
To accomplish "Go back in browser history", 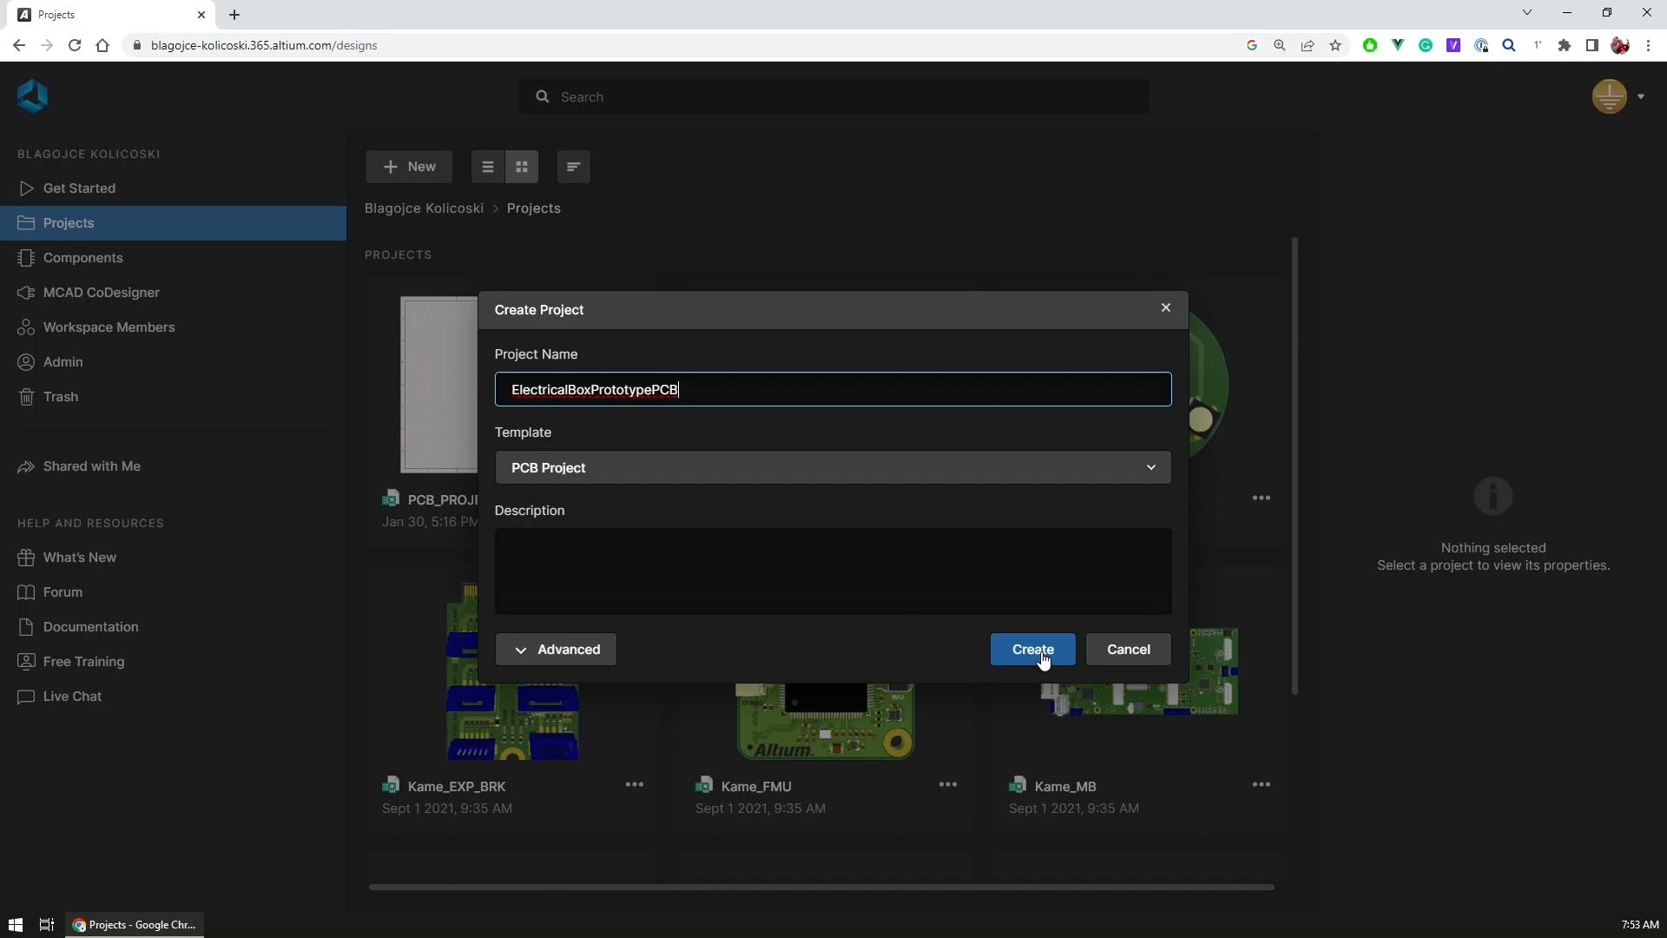I will click(19, 45).
